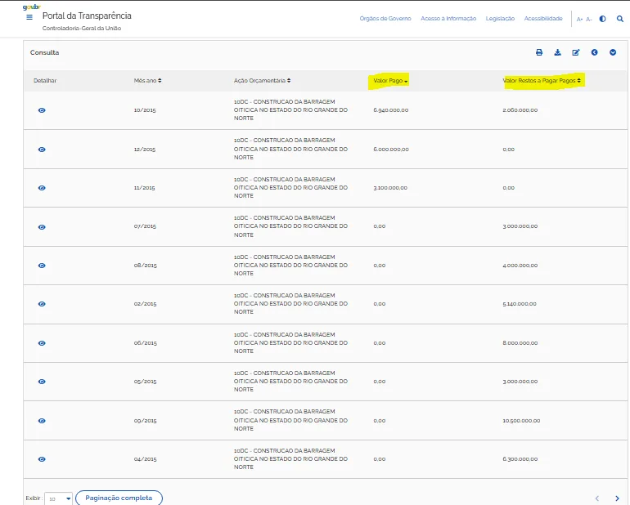Screen dimensions: 630x505
Task: Edit query columns icon
Action: tap(576, 52)
